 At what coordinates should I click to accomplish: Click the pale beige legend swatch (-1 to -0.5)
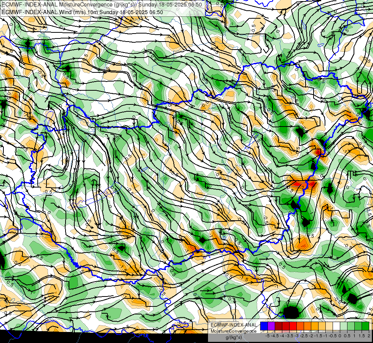coord(329,326)
